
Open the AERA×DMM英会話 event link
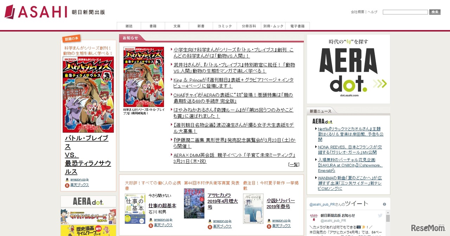click(x=234, y=158)
